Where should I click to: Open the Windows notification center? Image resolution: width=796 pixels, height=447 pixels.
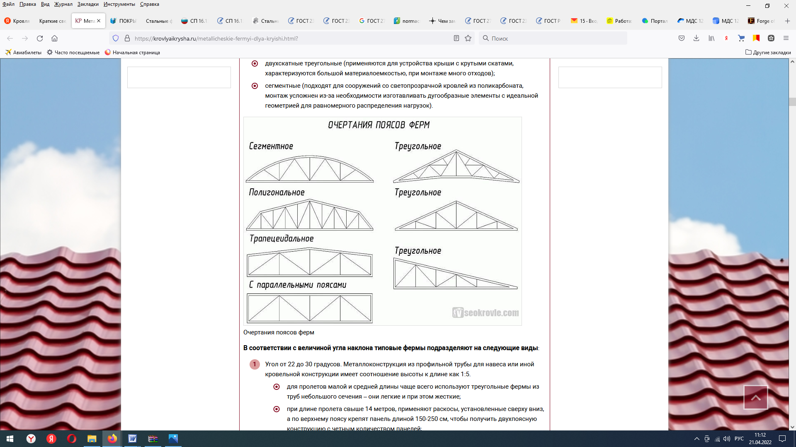(x=782, y=439)
